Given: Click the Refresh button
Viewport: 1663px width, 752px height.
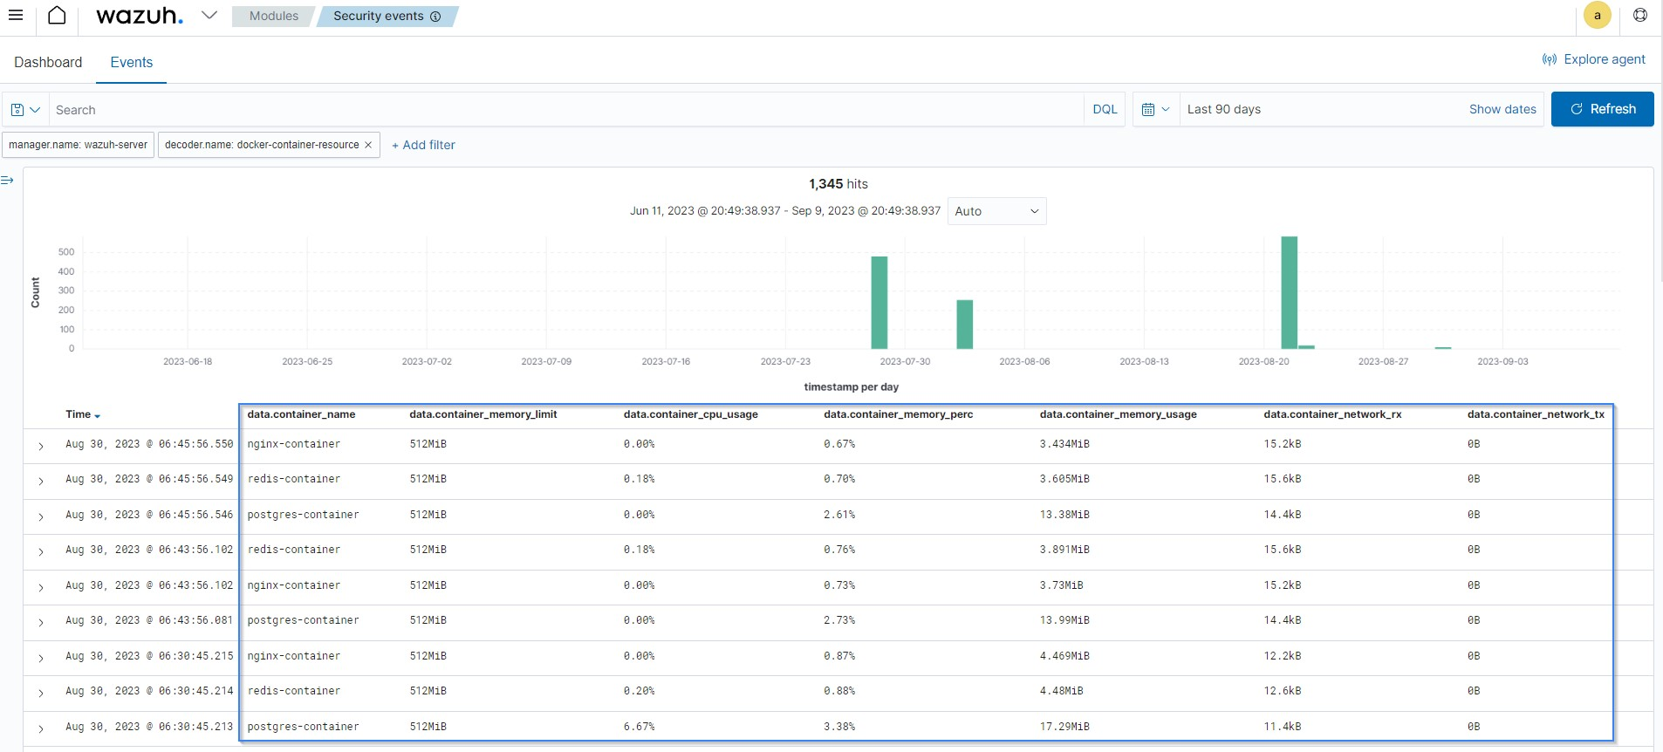Looking at the screenshot, I should coord(1602,109).
